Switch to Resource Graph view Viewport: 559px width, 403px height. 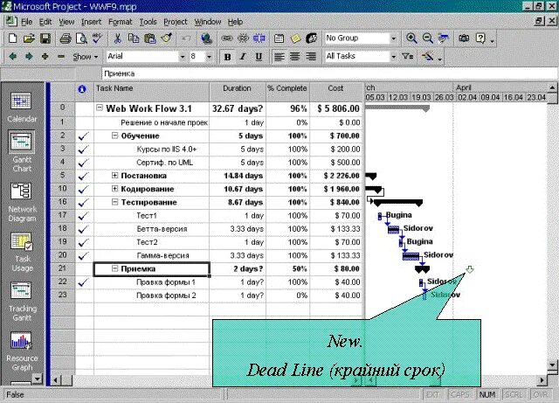click(22, 351)
